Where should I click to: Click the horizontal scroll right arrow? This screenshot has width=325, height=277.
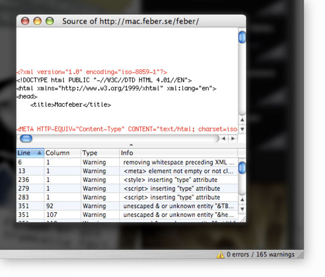tap(233, 139)
